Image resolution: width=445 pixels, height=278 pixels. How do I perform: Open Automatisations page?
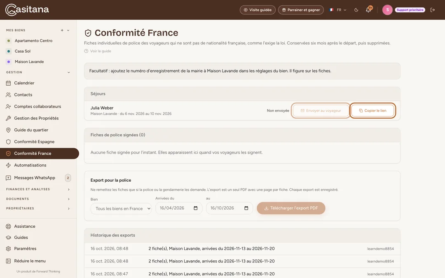38,165
